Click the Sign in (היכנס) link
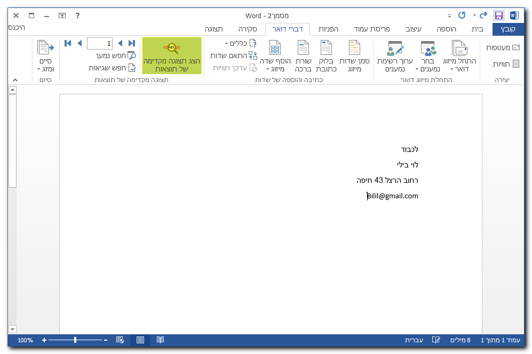The height and width of the screenshot is (354, 532). coord(16,27)
